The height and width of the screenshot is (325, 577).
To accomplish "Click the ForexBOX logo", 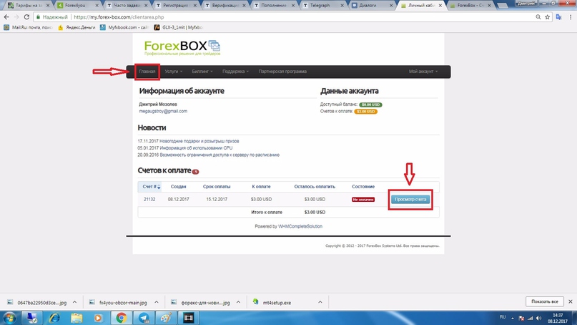I will pos(182,48).
